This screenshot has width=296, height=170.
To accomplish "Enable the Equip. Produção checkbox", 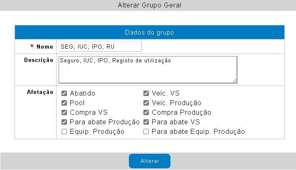I will pos(64,132).
